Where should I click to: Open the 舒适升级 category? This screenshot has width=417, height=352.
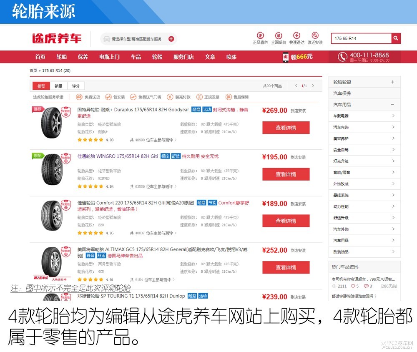[364, 218]
